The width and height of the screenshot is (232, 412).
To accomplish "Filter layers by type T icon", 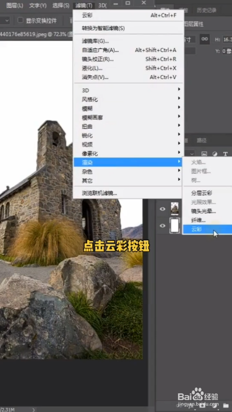I will (x=225, y=154).
